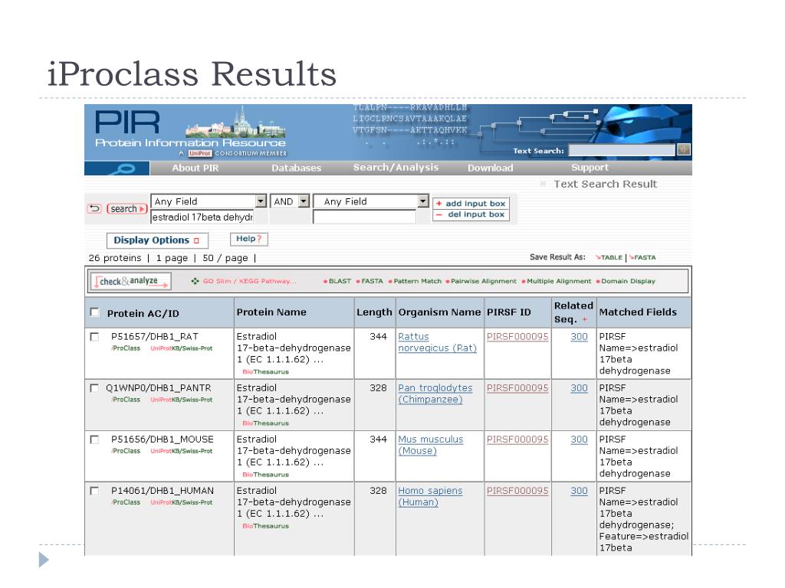Open the About PIR menu

(195, 168)
